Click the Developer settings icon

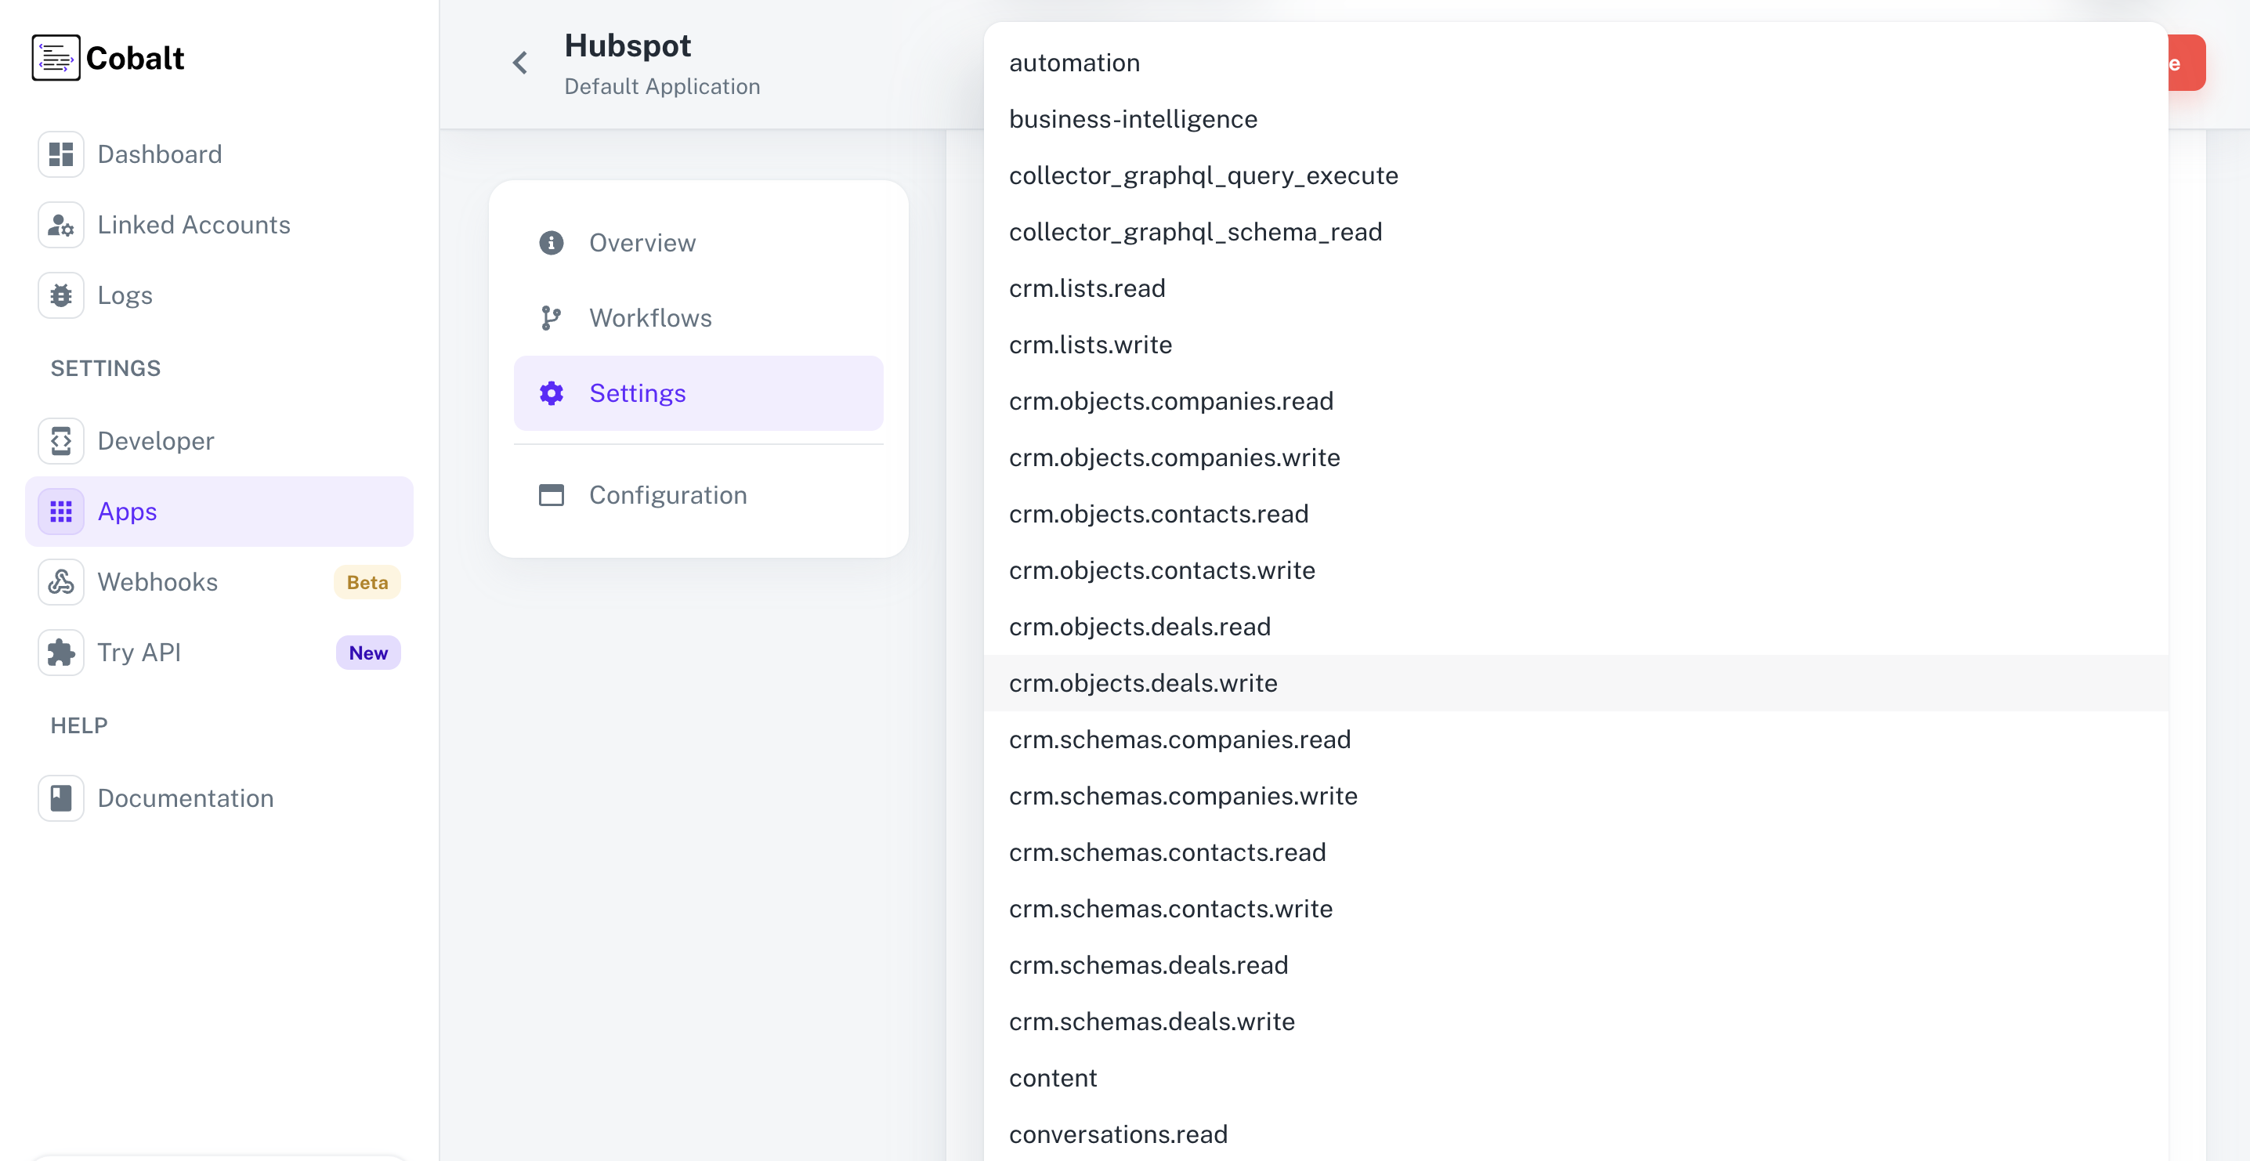point(60,440)
